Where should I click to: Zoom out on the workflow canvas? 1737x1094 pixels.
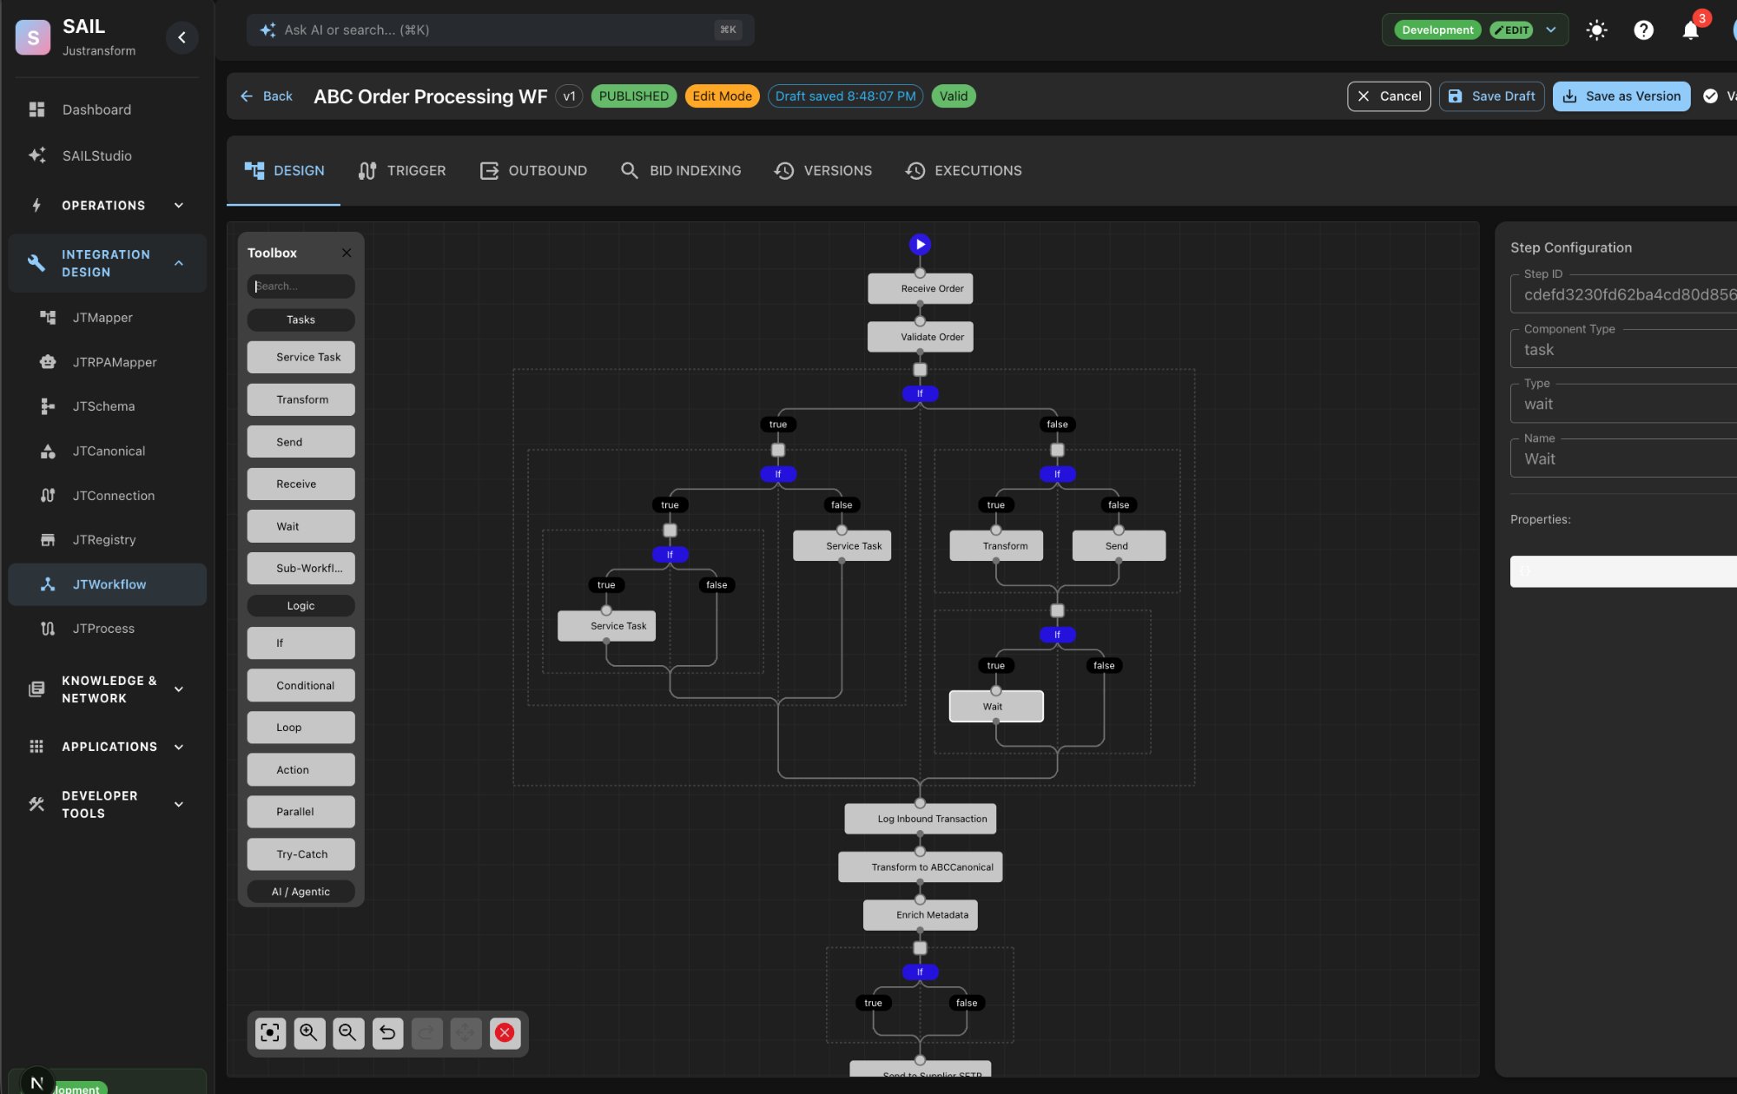348,1032
